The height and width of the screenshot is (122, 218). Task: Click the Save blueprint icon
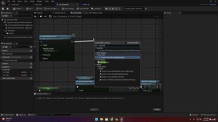3,9
